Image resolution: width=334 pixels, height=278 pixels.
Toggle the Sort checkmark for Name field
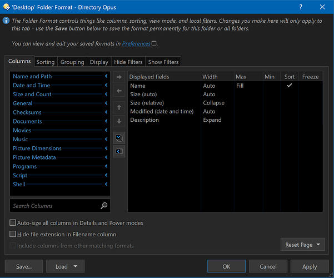click(290, 86)
